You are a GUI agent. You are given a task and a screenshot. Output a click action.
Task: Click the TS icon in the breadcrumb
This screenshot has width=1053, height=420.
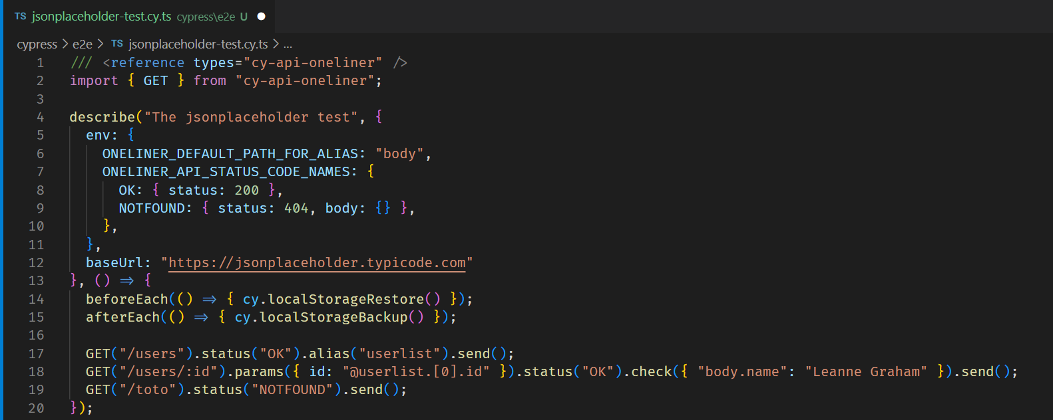(117, 44)
